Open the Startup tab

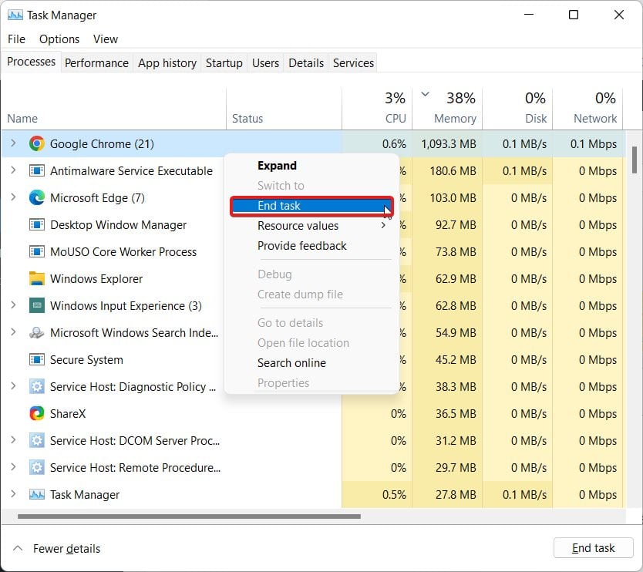pos(224,63)
